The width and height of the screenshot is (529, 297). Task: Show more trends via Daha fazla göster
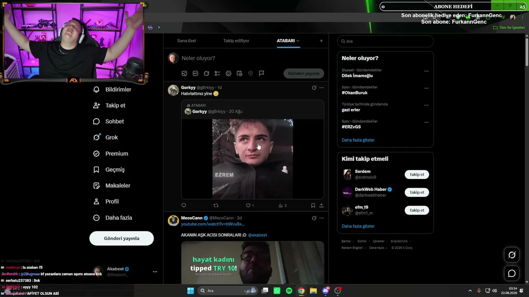(x=358, y=140)
